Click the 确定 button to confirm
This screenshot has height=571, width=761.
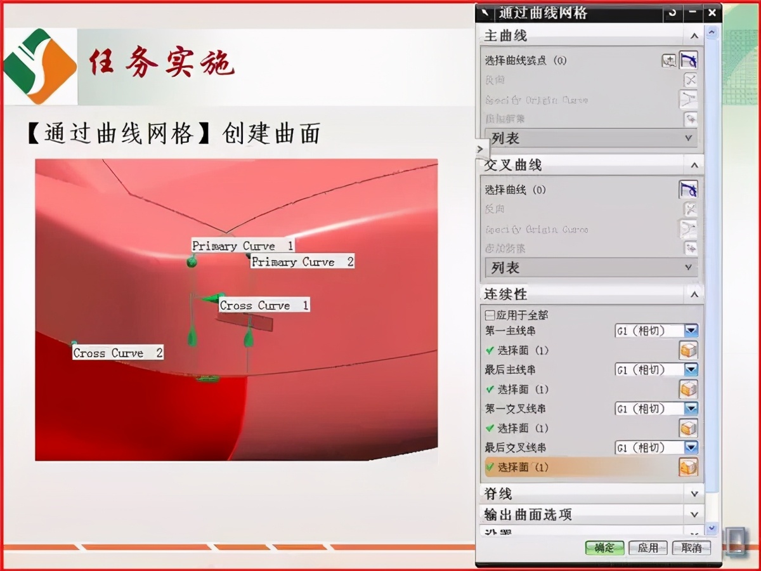604,548
